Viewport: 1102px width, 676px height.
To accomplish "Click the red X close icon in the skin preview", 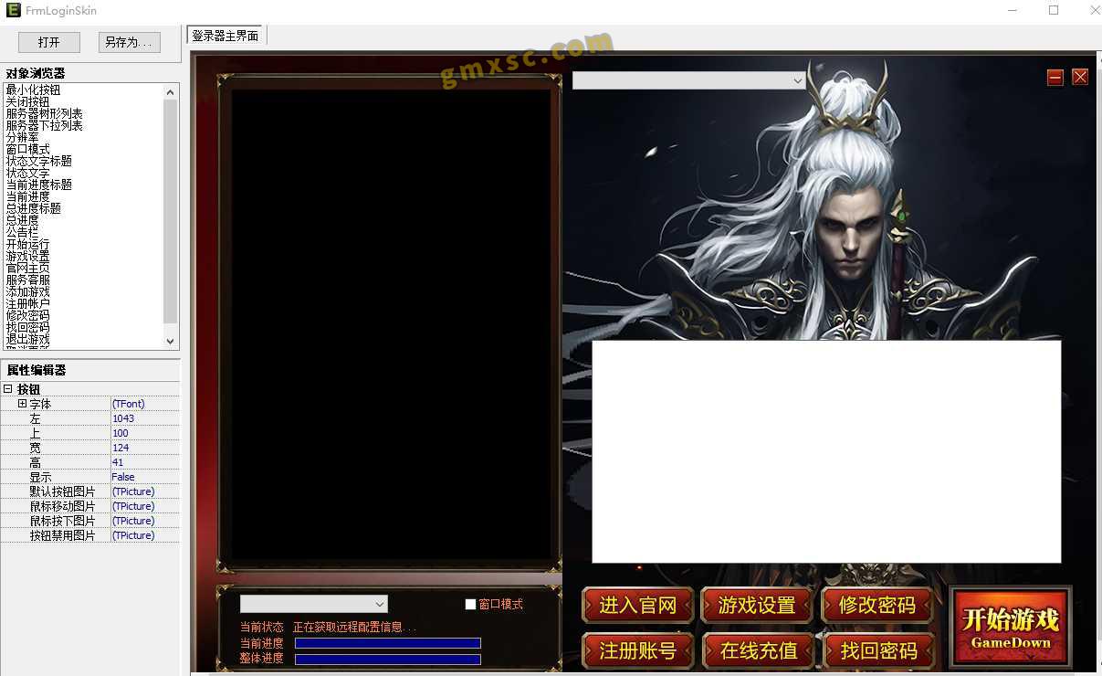I will coord(1080,77).
